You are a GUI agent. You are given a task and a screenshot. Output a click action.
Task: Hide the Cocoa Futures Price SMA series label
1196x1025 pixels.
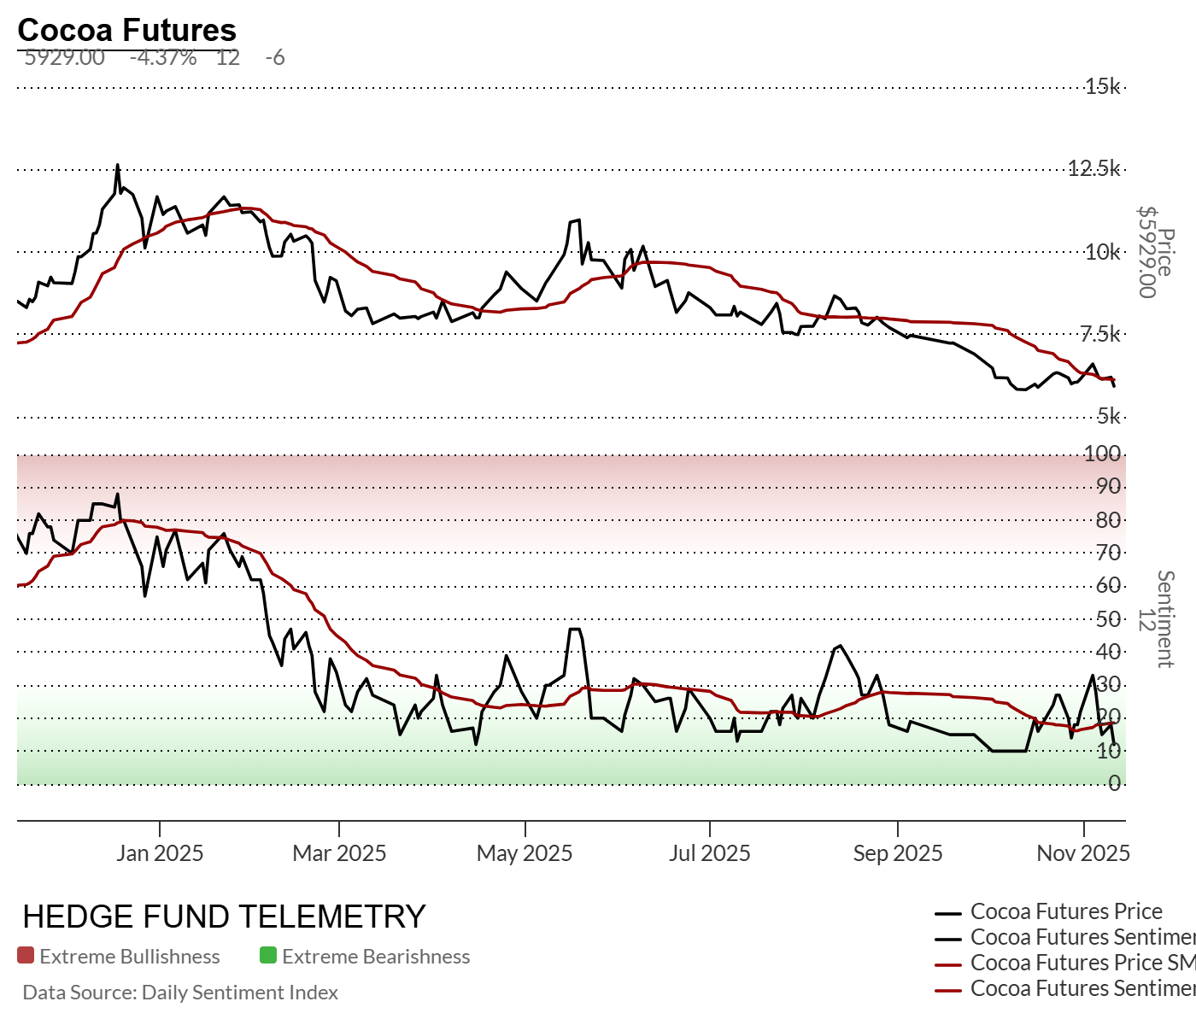point(1082,963)
